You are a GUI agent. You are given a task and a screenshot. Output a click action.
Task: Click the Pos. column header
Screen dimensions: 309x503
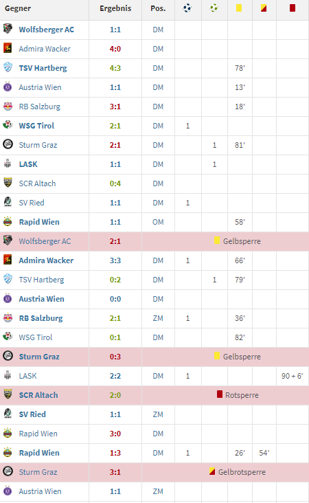(x=158, y=8)
